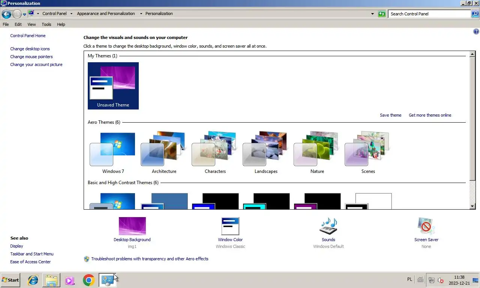The width and height of the screenshot is (480, 288).
Task: Click the PL language indicator
Action: [x=409, y=279]
